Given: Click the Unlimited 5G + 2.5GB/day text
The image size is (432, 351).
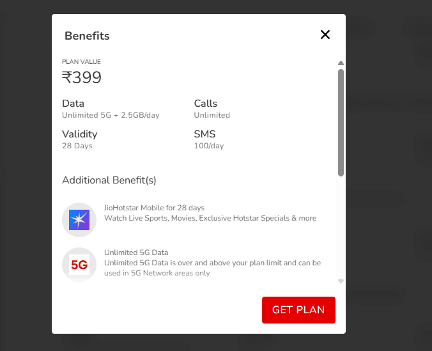Looking at the screenshot, I should click(x=111, y=115).
